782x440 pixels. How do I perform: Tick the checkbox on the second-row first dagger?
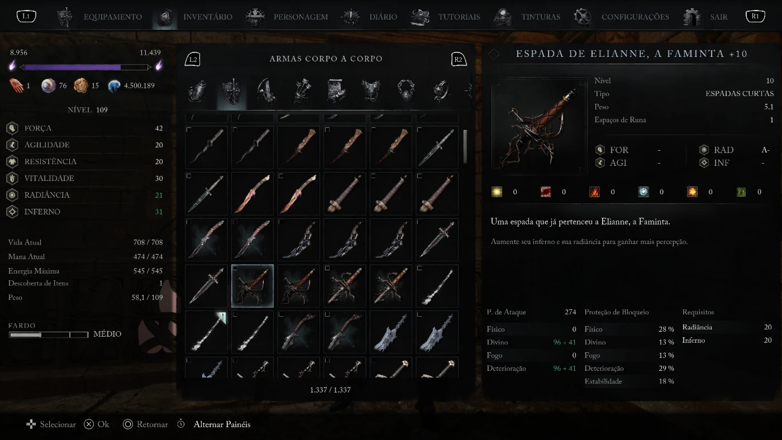coord(189,176)
